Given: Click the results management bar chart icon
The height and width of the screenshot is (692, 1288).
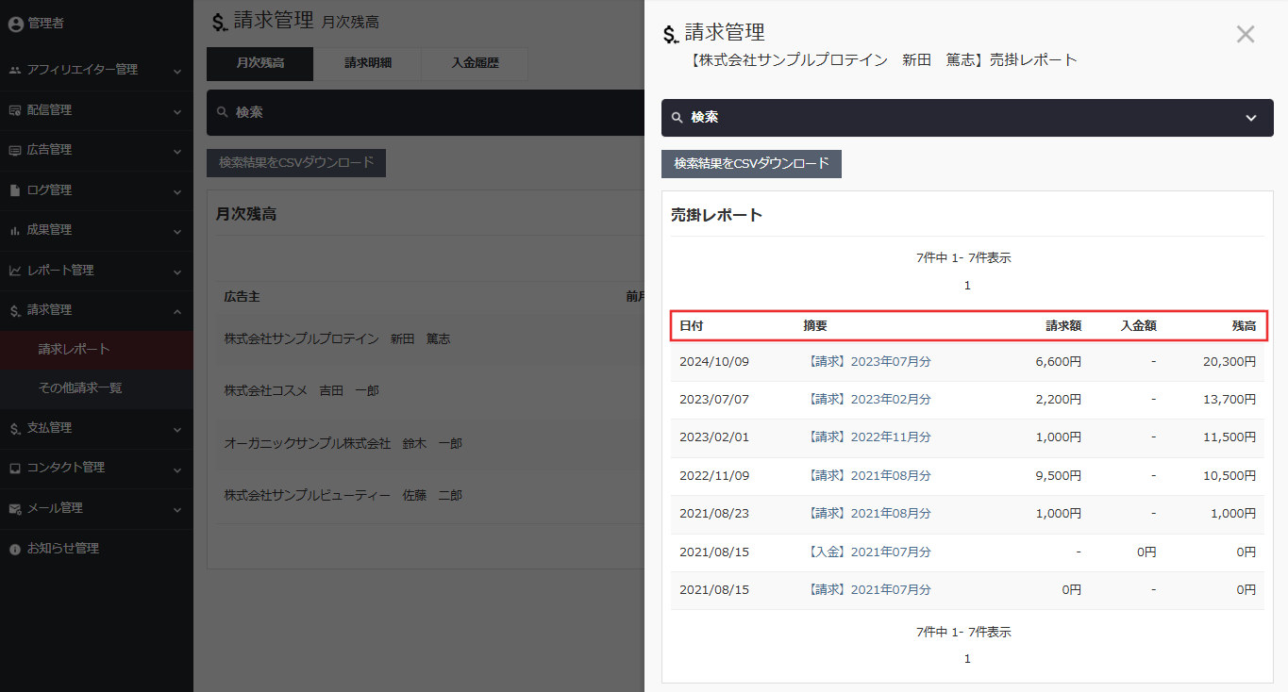Looking at the screenshot, I should pos(15,230).
